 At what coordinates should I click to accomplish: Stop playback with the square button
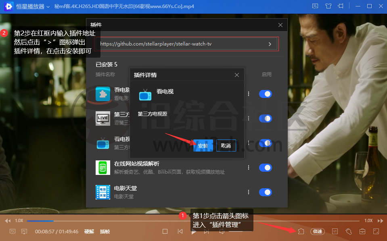pos(165,231)
